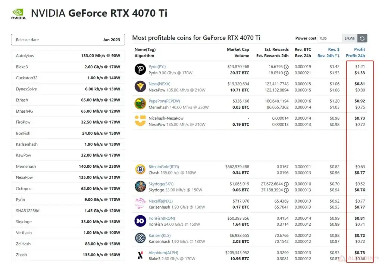The height and width of the screenshot is (264, 382).
Task: Open the Nexa(NEXA) coin link
Action: pos(159,84)
